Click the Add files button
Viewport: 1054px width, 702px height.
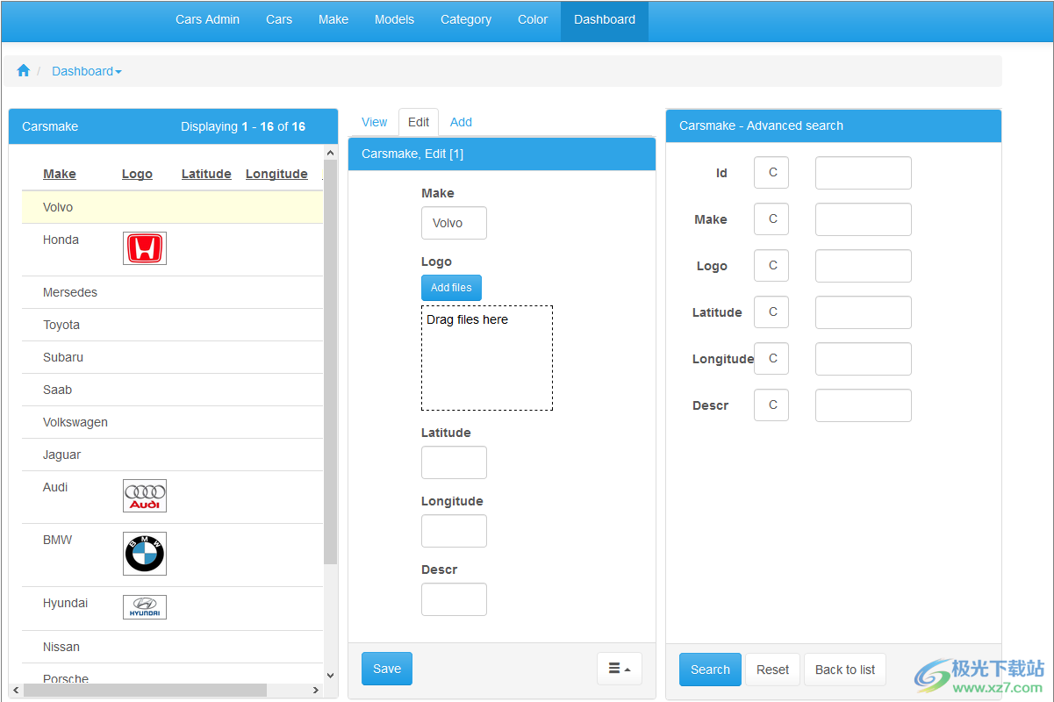tap(451, 288)
